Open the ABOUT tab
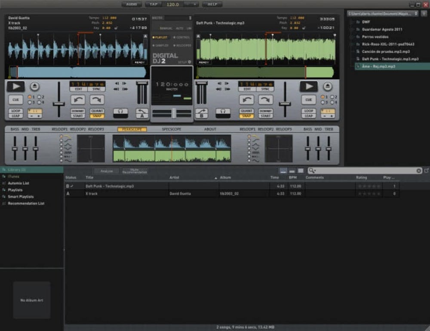430x331 pixels. coord(210,129)
